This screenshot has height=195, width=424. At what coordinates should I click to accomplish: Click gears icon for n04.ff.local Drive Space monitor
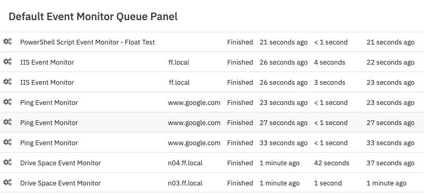click(x=7, y=162)
